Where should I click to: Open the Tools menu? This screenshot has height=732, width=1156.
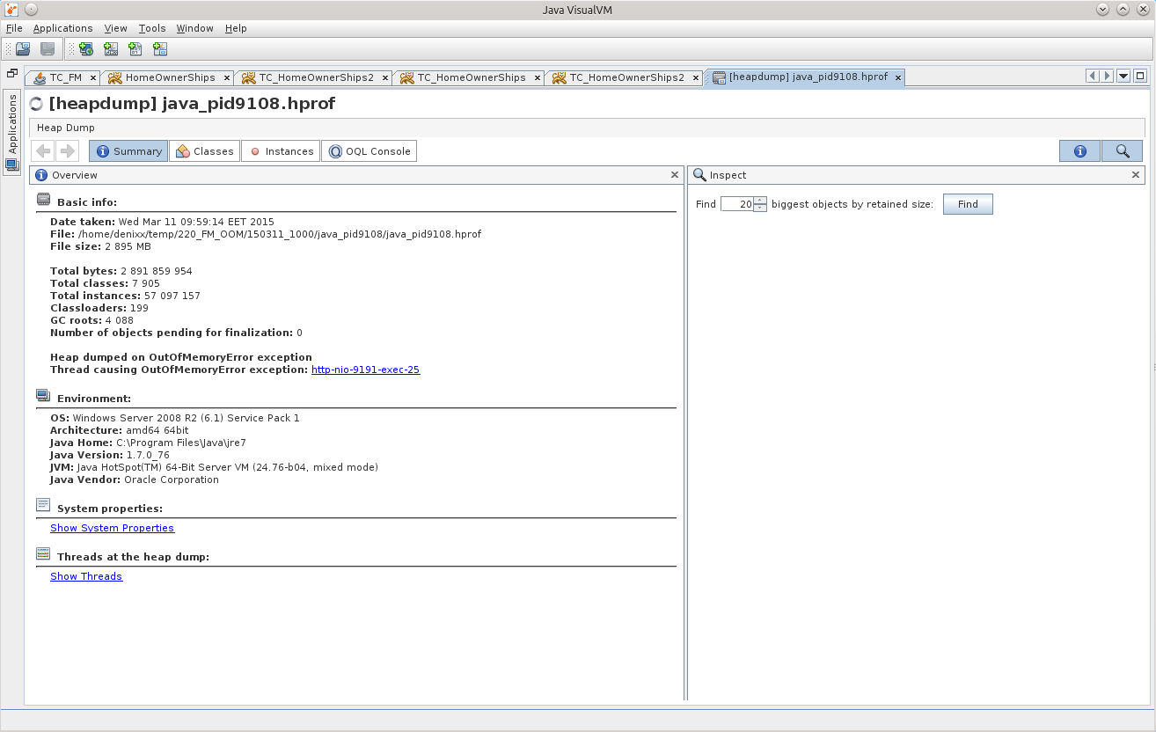coord(152,28)
